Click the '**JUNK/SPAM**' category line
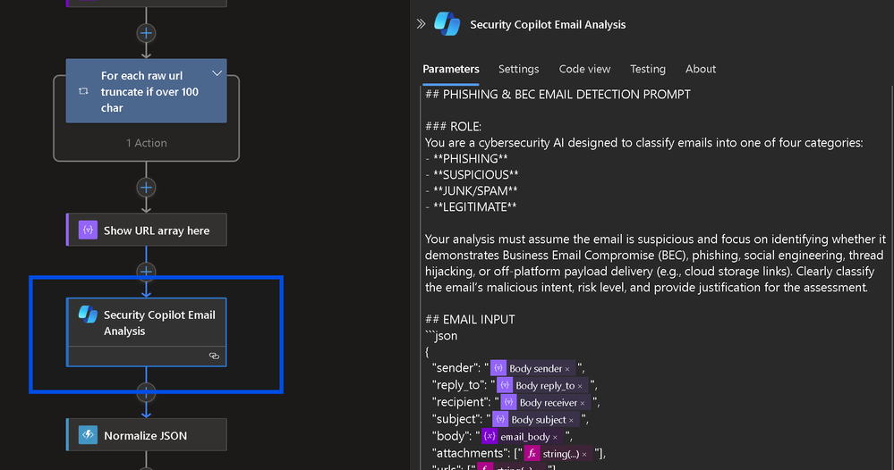Viewport: 894px width, 470px height. point(472,190)
